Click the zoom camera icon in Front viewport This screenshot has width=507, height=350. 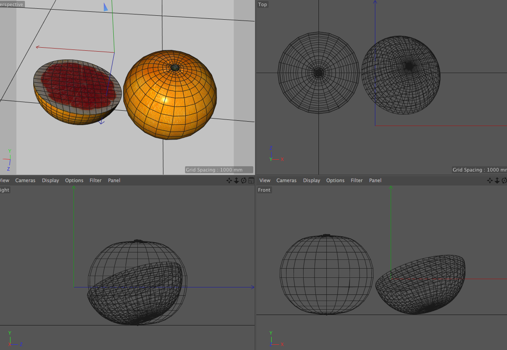pyautogui.click(x=497, y=180)
